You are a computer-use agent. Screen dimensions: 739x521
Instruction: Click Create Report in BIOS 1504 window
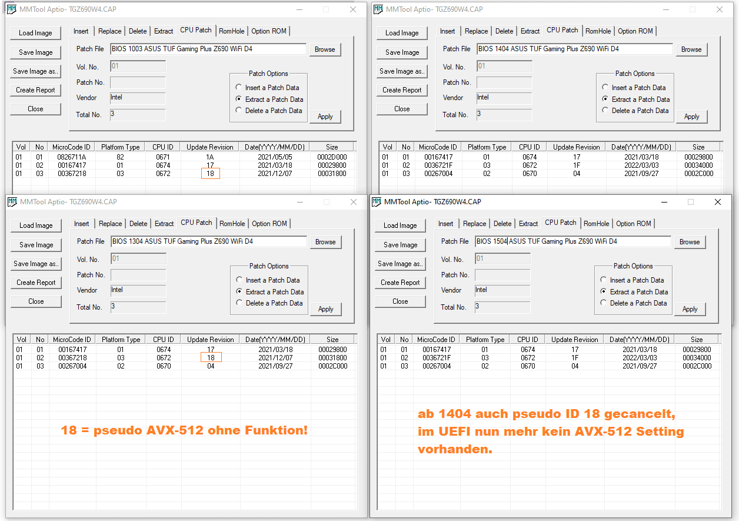pos(400,283)
